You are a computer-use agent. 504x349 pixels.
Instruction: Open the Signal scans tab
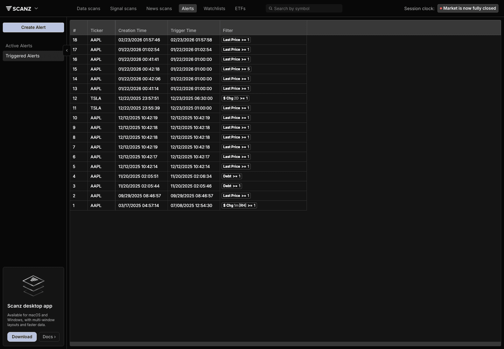pos(123,8)
